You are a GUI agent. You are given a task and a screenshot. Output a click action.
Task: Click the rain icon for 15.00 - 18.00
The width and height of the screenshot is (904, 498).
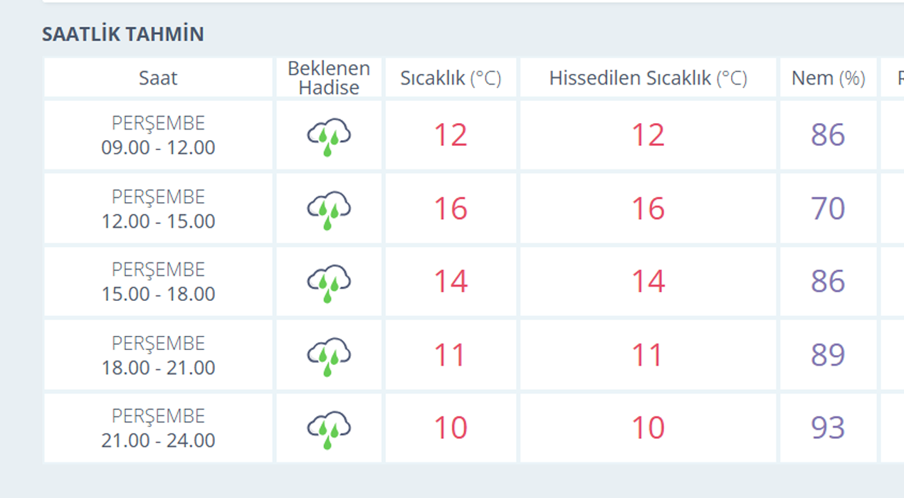329,283
